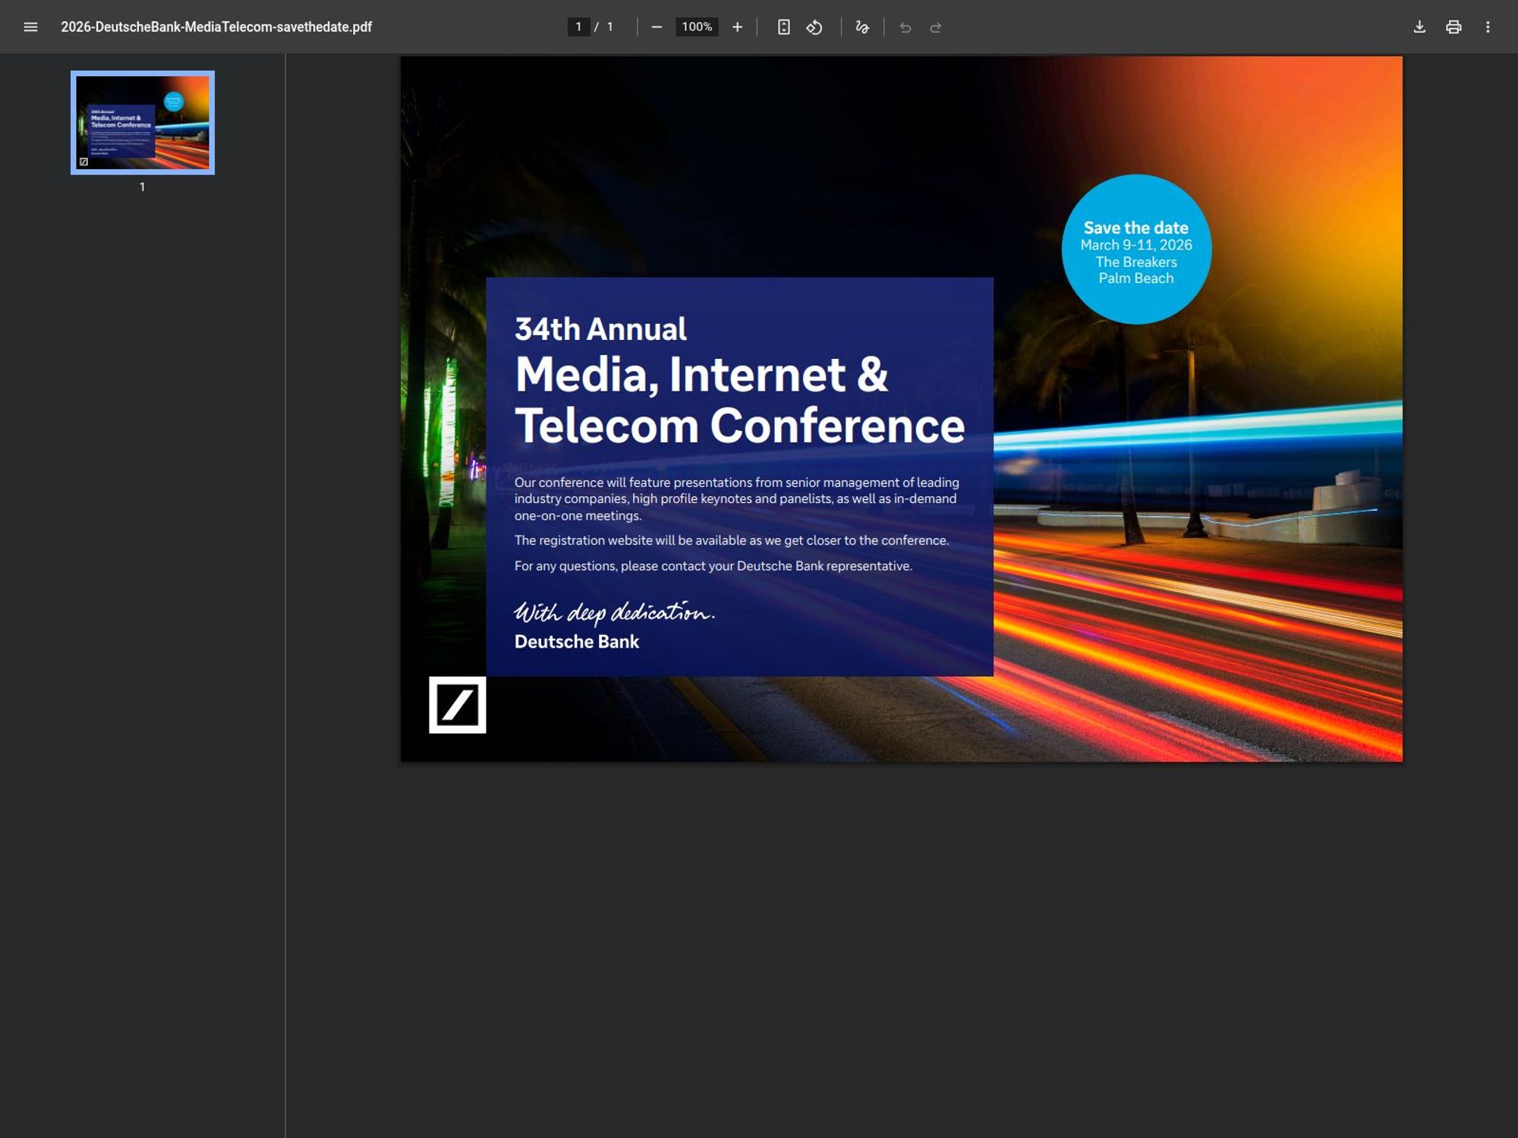Viewport: 1518px width, 1138px height.
Task: Download the PDF file
Action: [1420, 27]
